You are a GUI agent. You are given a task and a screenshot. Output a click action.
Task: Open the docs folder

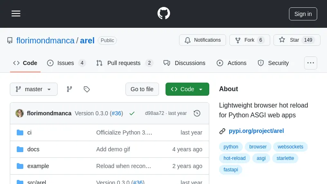(33, 149)
